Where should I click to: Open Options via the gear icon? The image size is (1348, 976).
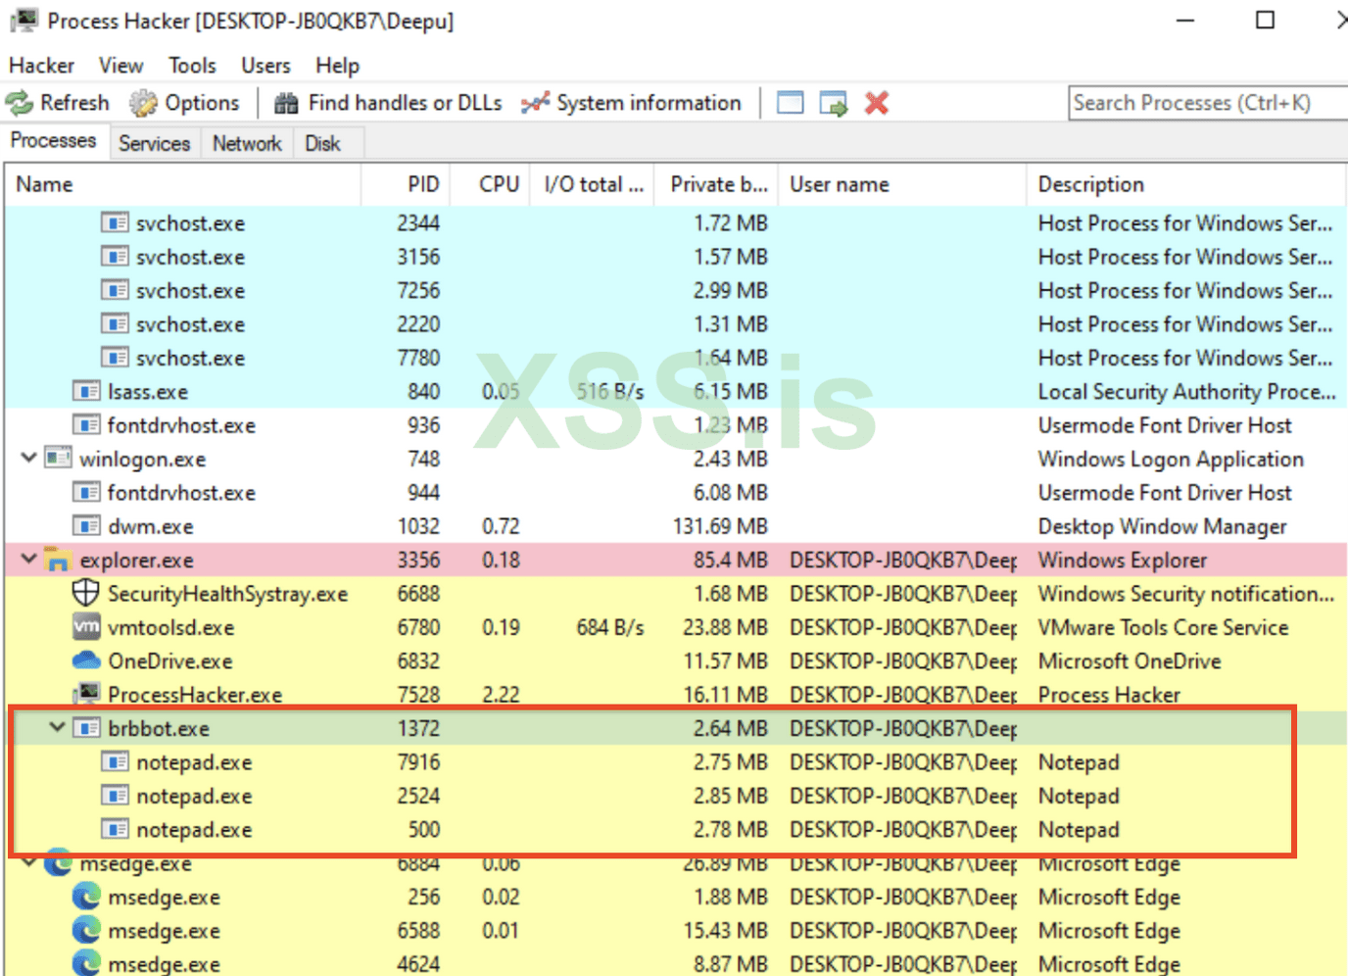[x=143, y=103]
